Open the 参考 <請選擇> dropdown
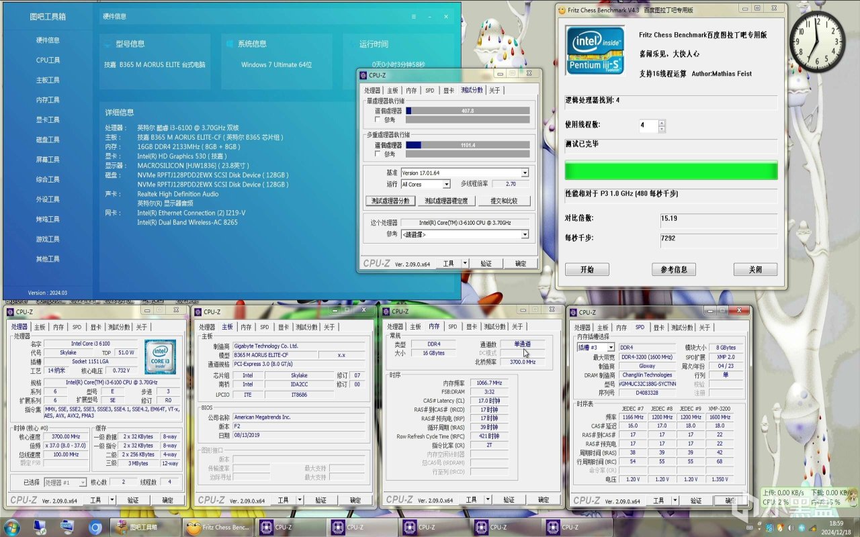Screen dimensions: 860x537 pyautogui.click(x=525, y=234)
